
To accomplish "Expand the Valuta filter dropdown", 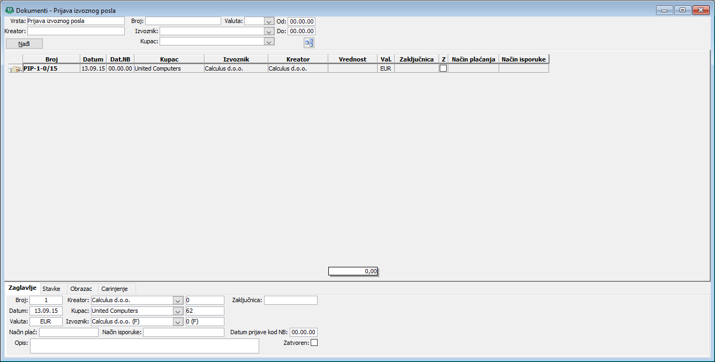I will click(x=269, y=21).
